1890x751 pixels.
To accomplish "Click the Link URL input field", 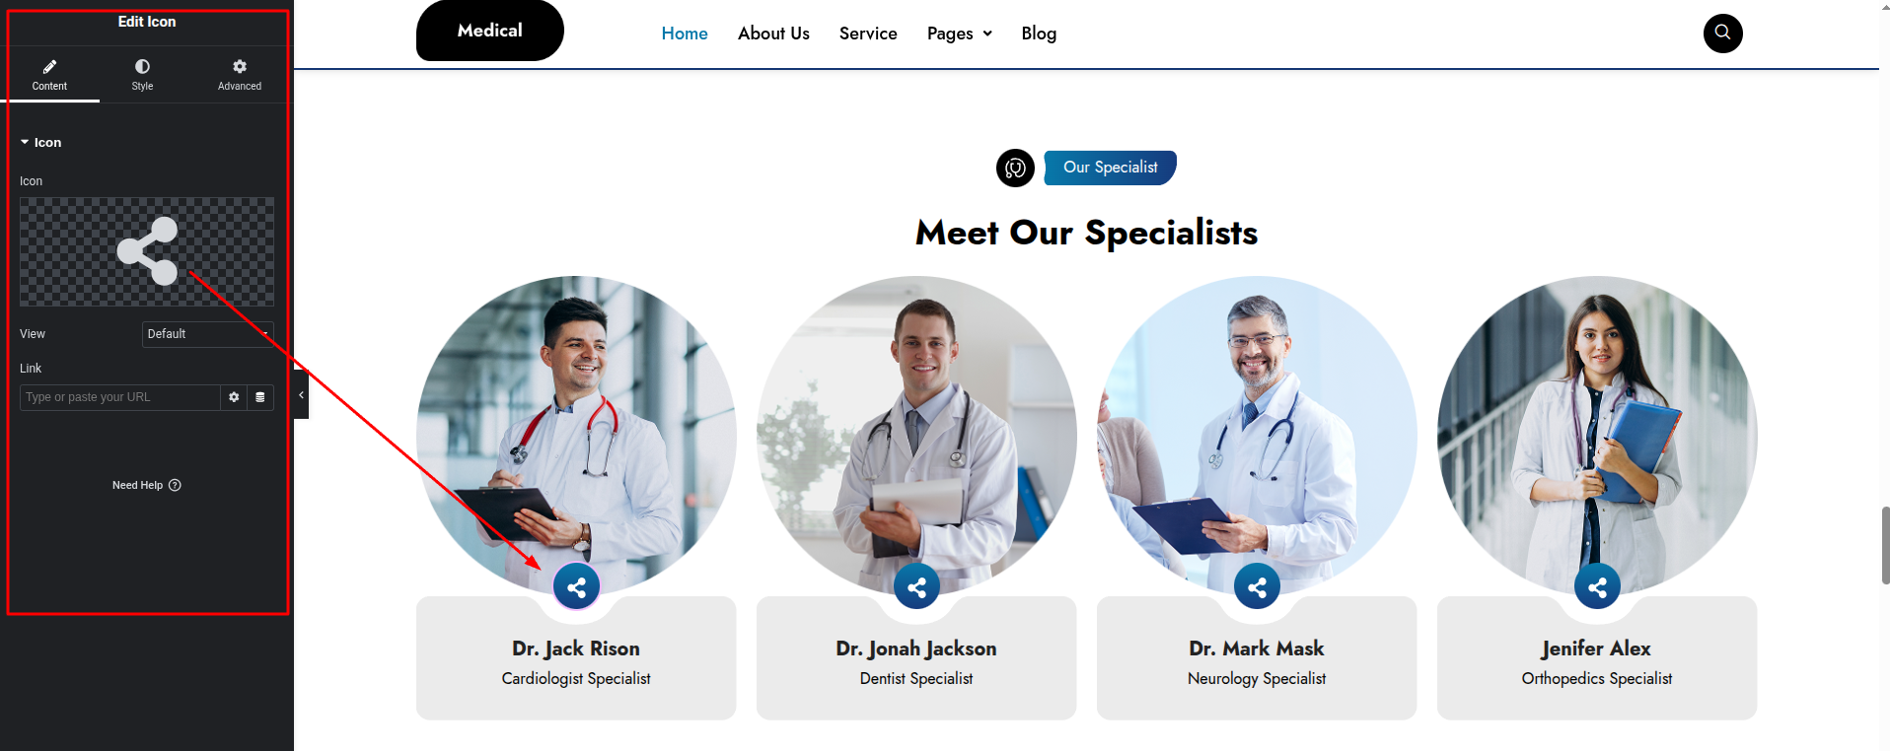I will tap(119, 397).
